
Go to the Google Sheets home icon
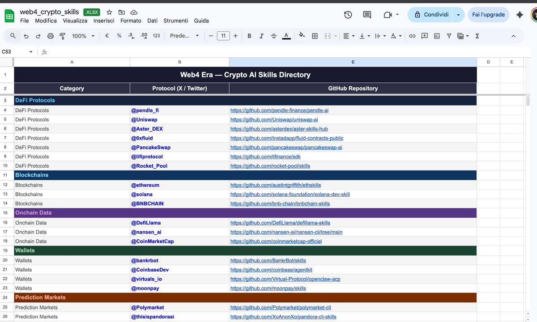tap(9, 17)
